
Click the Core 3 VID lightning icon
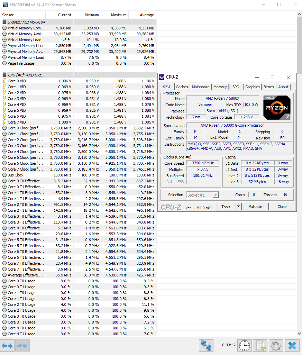pyautogui.click(x=4, y=99)
